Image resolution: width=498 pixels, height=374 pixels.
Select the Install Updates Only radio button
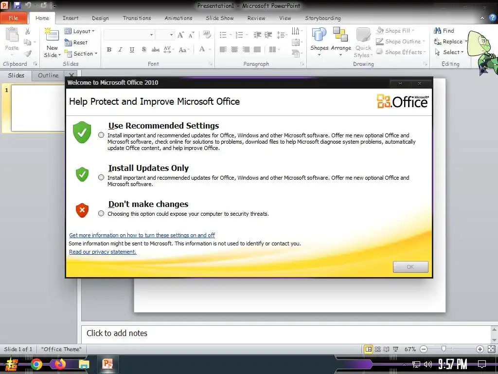pyautogui.click(x=101, y=177)
